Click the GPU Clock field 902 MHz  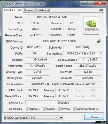point(33,90)
